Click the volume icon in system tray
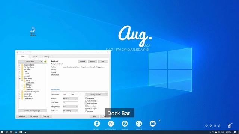The width and height of the screenshot is (239, 134). click(219, 132)
